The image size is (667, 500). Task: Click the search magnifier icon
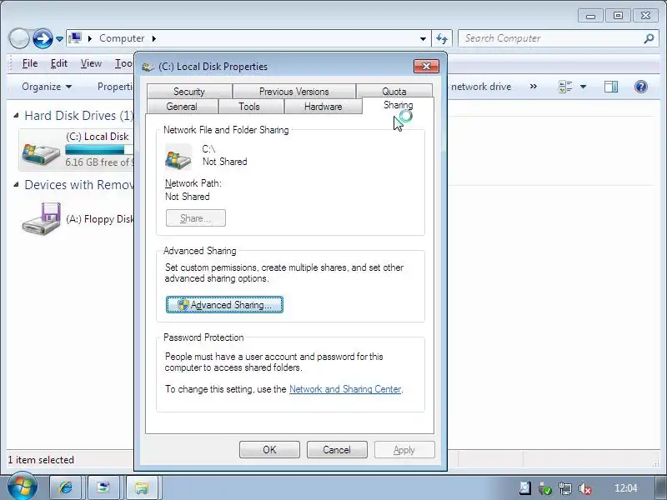pos(649,38)
